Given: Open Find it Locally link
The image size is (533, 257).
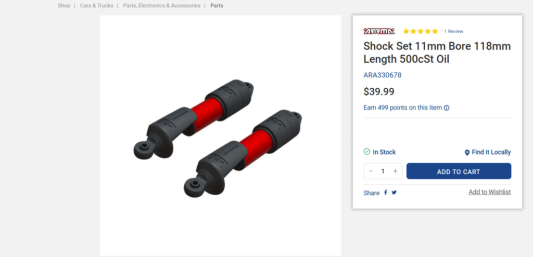Looking at the screenshot, I should [491, 152].
